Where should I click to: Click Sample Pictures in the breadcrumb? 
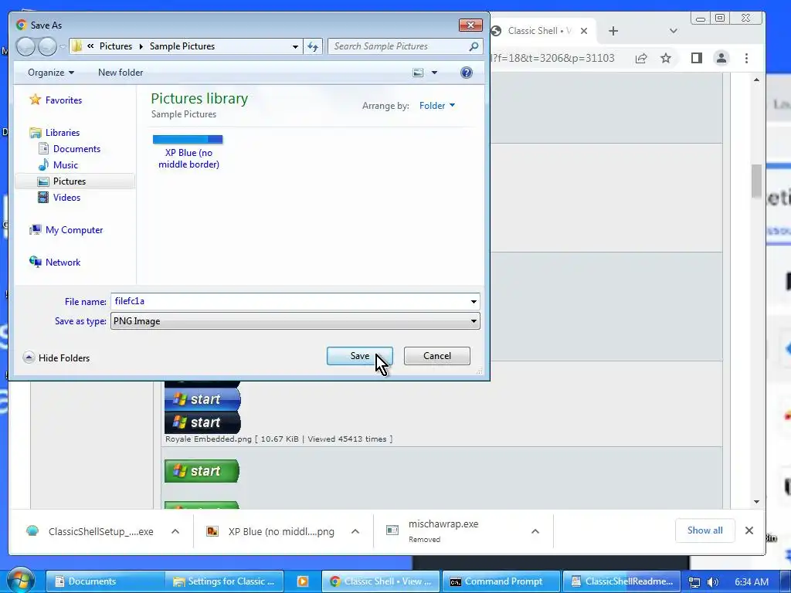click(x=182, y=46)
